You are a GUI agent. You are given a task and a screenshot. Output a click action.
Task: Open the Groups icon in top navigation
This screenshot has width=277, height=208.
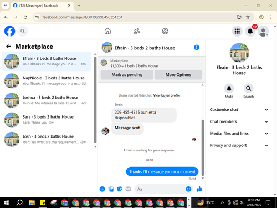point(165,31)
